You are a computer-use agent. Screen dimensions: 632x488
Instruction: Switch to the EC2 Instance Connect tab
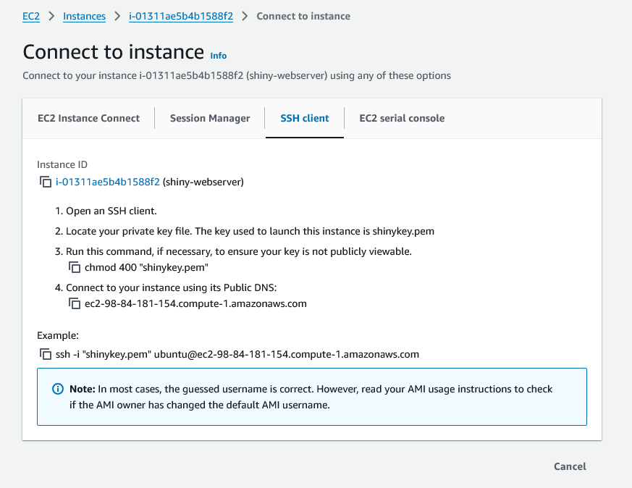[x=88, y=118]
